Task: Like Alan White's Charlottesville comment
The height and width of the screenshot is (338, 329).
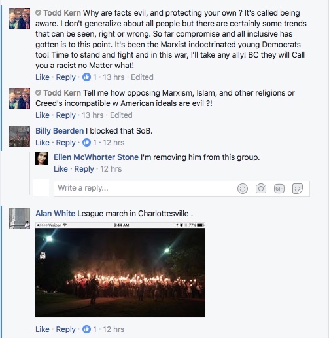Action: pos(43,329)
